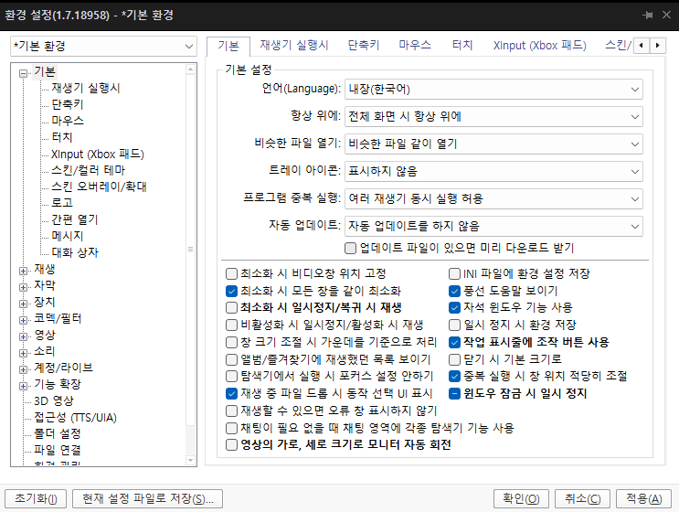Toggle 윈도우 잠금 시 일시 정지 checkbox

tap(454, 394)
